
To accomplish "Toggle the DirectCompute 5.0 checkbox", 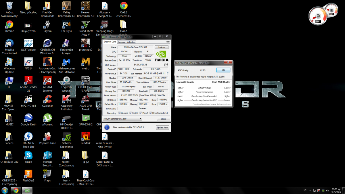I will pos(150,113).
